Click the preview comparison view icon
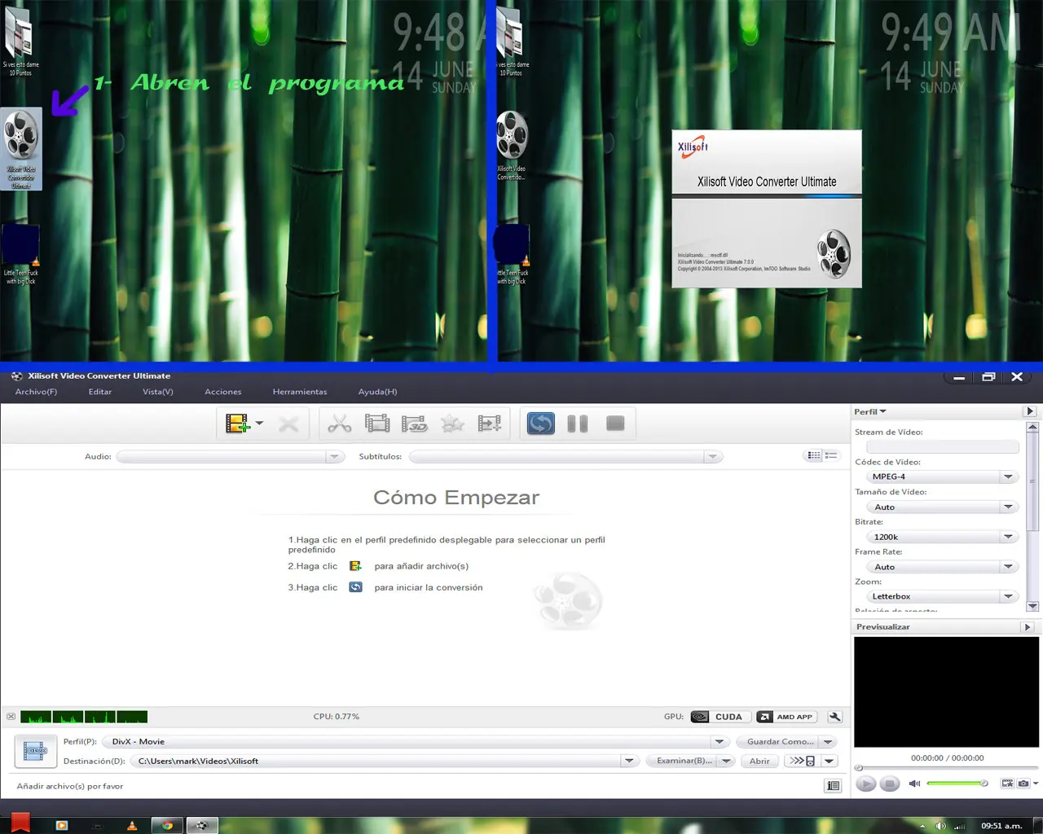This screenshot has height=834, width=1043. [1007, 784]
